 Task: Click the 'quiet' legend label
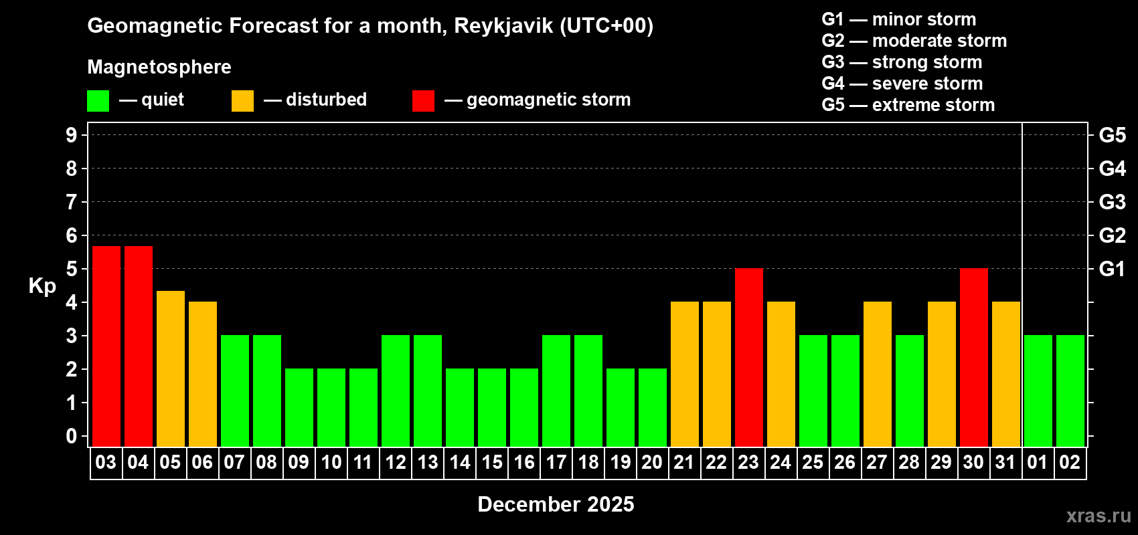point(163,100)
